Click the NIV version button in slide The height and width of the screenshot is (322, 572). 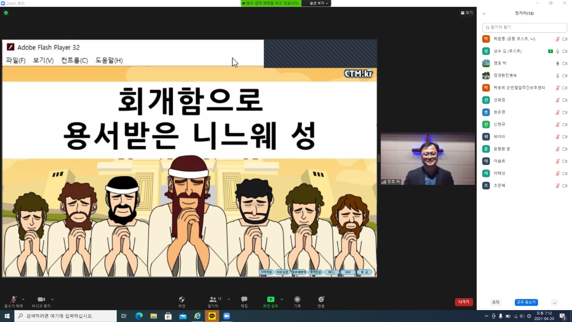click(348, 272)
